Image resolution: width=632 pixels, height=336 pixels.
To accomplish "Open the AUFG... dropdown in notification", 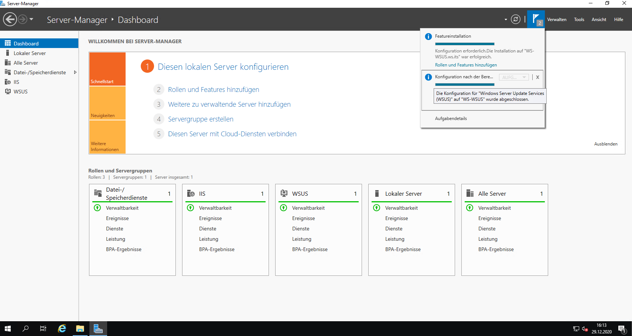I will [x=514, y=77].
